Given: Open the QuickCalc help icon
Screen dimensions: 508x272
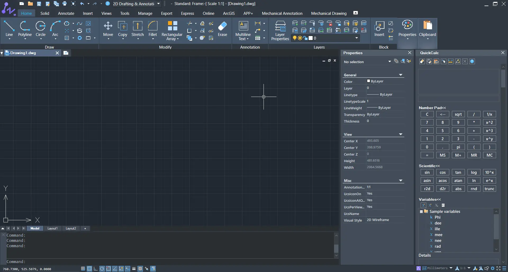Looking at the screenshot, I should [472, 62].
